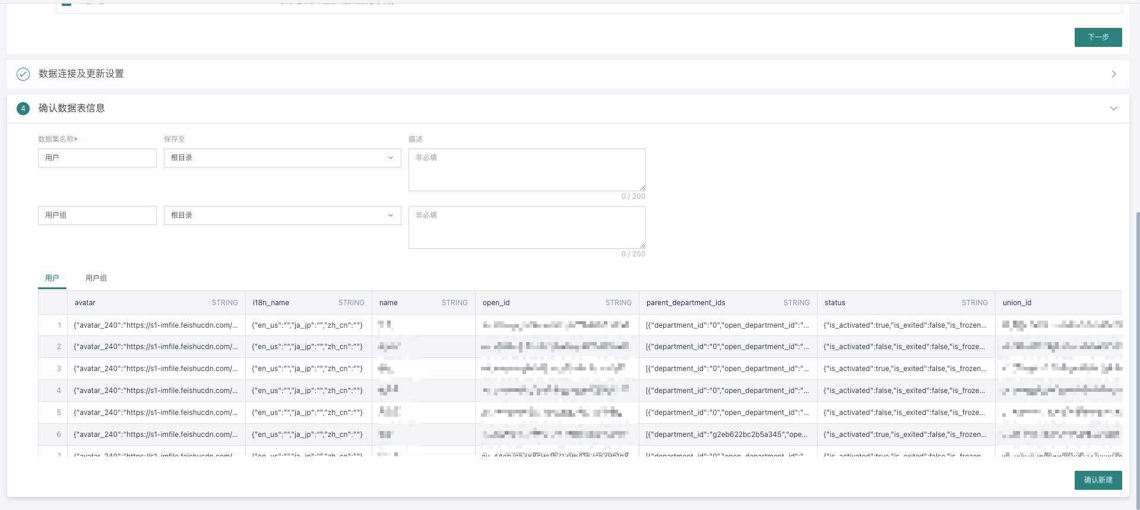Viewport: 1140px width, 510px height.
Task: Click the 下一步 button
Action: (1098, 37)
